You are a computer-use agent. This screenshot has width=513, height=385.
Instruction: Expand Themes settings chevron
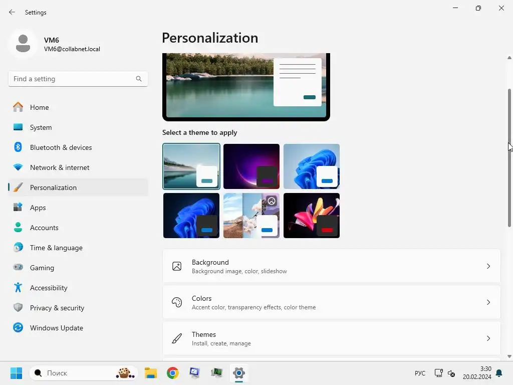(x=488, y=338)
